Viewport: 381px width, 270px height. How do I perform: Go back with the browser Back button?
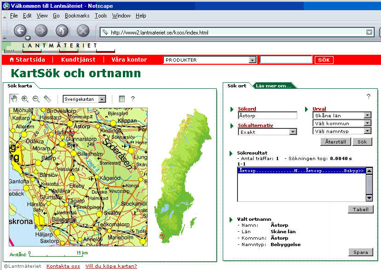click(20, 31)
